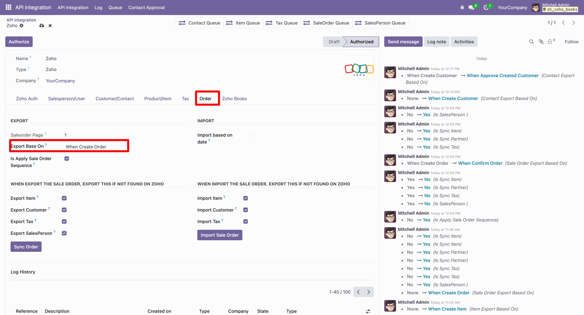
Task: Save record with cloud upload icon
Action: [42, 26]
